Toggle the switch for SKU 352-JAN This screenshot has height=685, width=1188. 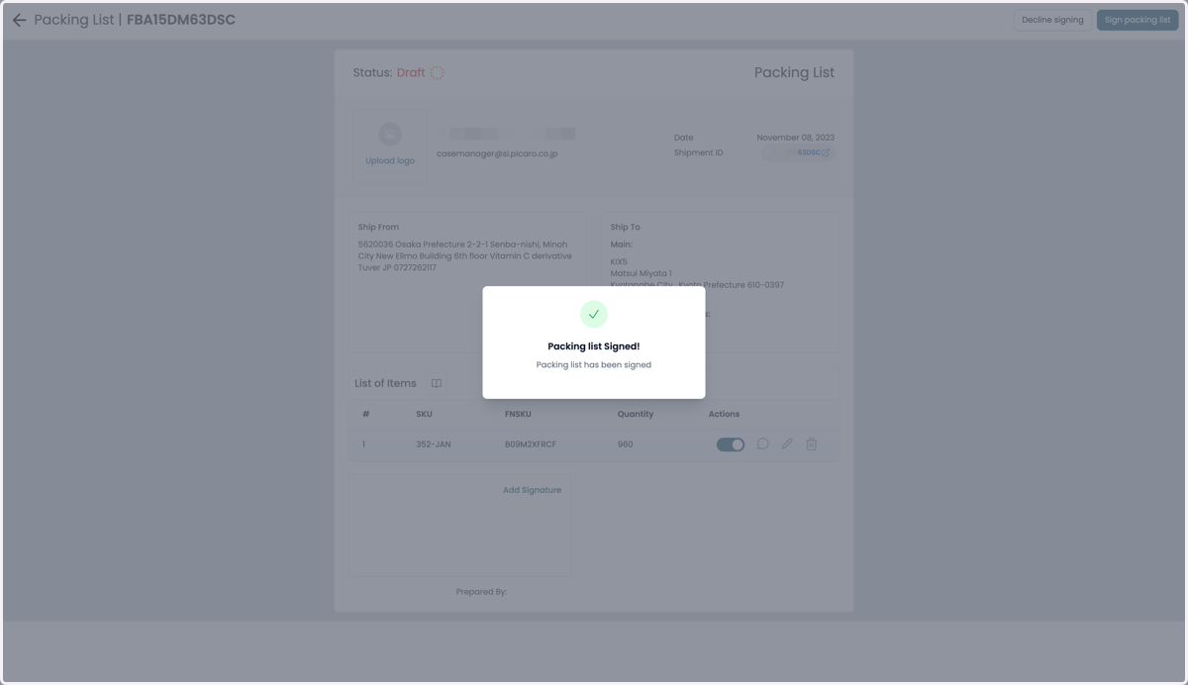pyautogui.click(x=731, y=444)
